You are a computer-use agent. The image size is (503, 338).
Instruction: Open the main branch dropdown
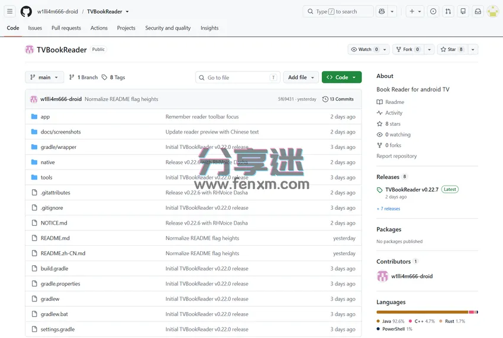(x=44, y=77)
